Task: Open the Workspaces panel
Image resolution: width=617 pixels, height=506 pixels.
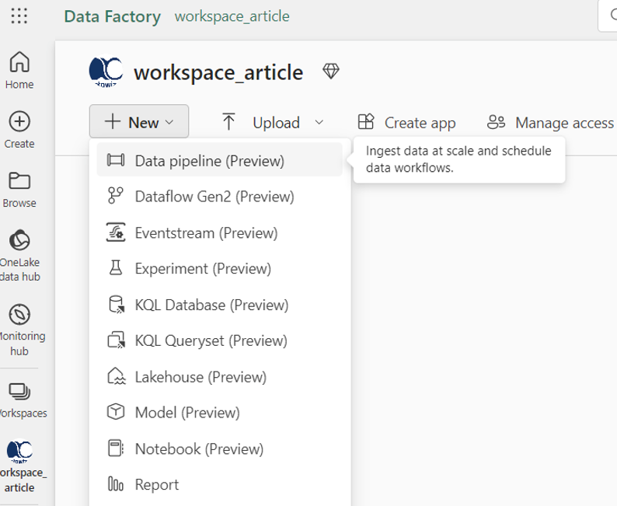Action: pos(19,398)
